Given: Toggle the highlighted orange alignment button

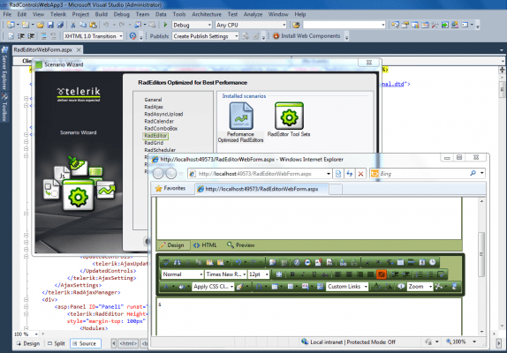Looking at the screenshot, I should point(382,274).
